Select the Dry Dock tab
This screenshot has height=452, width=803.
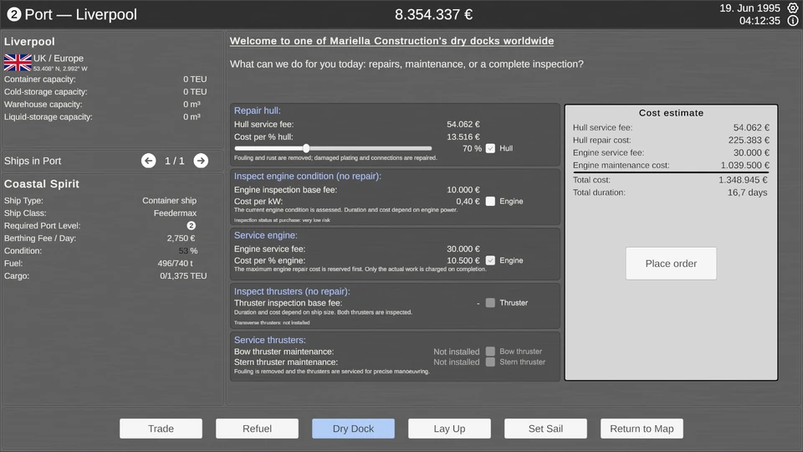click(353, 429)
